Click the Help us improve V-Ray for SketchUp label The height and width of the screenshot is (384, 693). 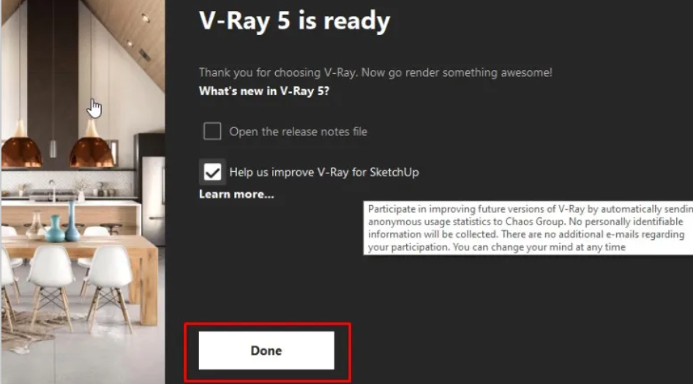(324, 172)
